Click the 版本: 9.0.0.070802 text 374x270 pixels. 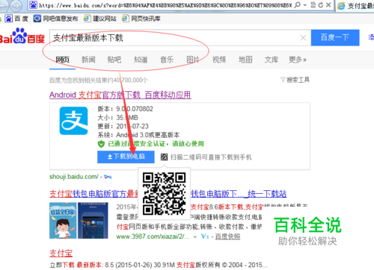click(x=125, y=109)
